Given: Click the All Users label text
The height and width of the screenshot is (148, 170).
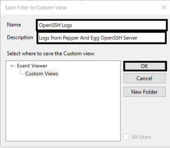Looking at the screenshot, I should (x=141, y=137).
